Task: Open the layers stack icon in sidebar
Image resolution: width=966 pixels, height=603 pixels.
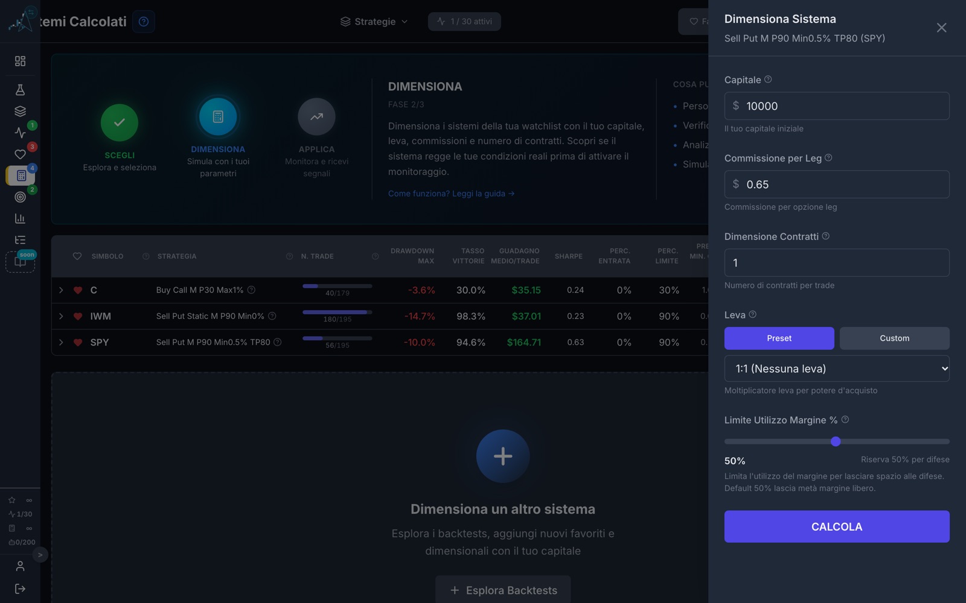Action: [x=20, y=111]
